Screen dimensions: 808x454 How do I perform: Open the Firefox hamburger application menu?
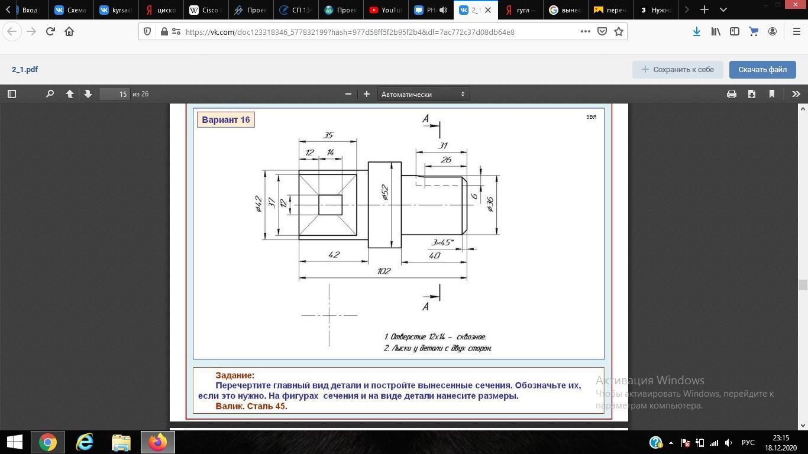796,31
